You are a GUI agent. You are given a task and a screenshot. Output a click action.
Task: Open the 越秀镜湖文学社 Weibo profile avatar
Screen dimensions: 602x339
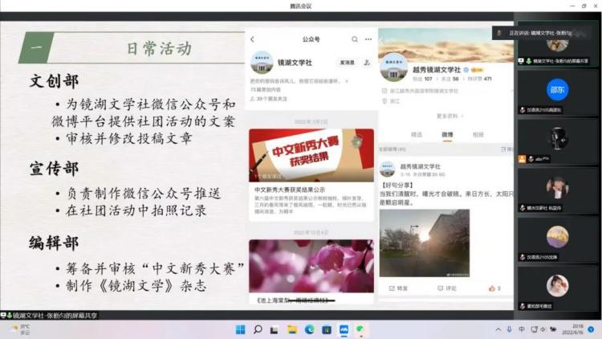pyautogui.click(x=393, y=68)
